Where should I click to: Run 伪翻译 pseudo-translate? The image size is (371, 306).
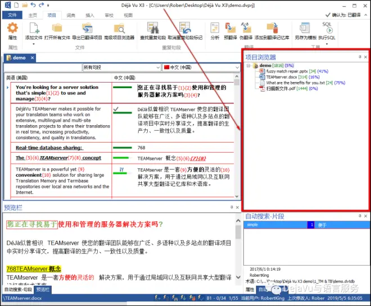[246, 28]
